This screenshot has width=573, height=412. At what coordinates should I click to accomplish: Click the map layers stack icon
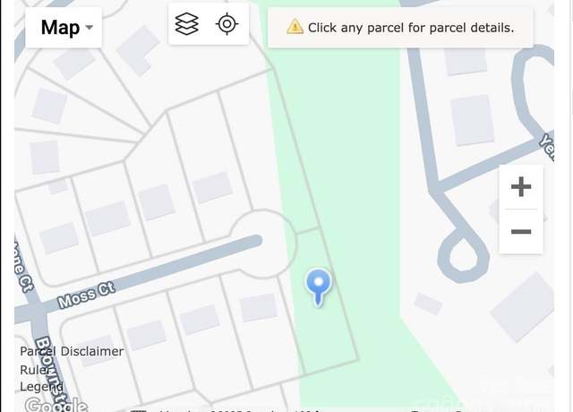[x=187, y=24]
